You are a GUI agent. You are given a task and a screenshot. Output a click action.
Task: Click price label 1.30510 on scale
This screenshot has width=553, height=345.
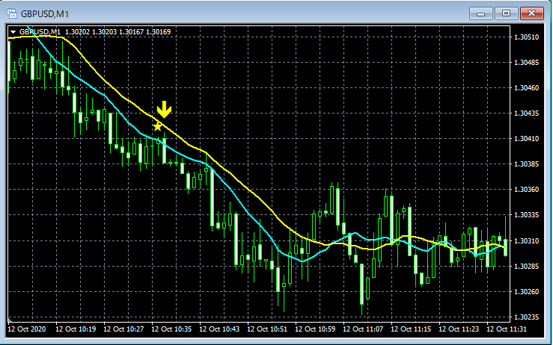tap(527, 37)
